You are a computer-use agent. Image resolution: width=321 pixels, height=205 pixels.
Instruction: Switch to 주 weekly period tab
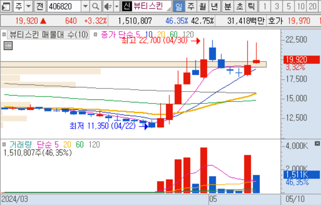(191, 6)
